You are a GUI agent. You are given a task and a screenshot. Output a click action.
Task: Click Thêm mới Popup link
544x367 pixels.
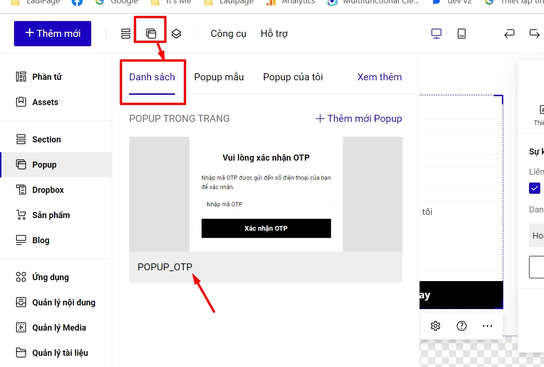coord(359,119)
